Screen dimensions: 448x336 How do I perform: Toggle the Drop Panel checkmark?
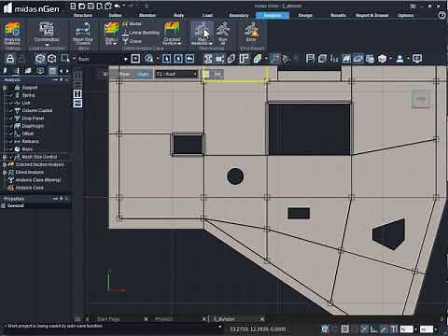(x=11, y=119)
